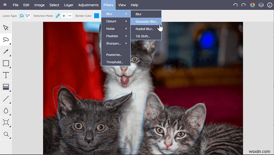Screen dimensions: 274x155
Task: Open the blue Border Color swatch
Action: (x=97, y=16)
